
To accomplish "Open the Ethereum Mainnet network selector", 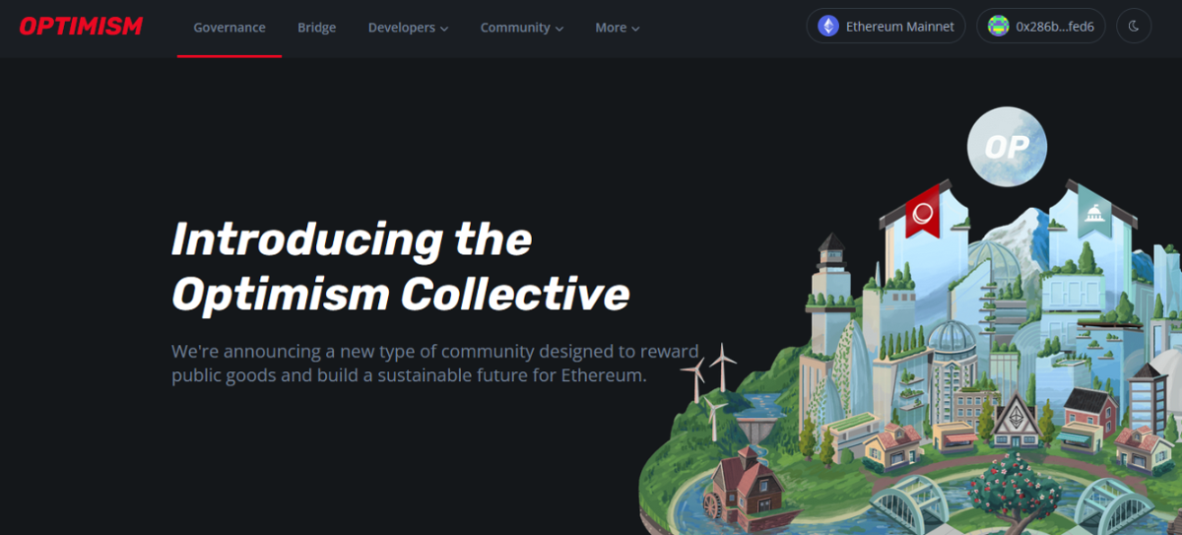I will tap(886, 27).
